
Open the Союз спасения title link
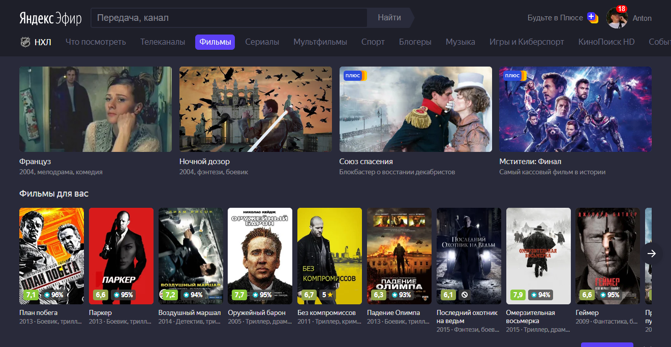tap(366, 162)
